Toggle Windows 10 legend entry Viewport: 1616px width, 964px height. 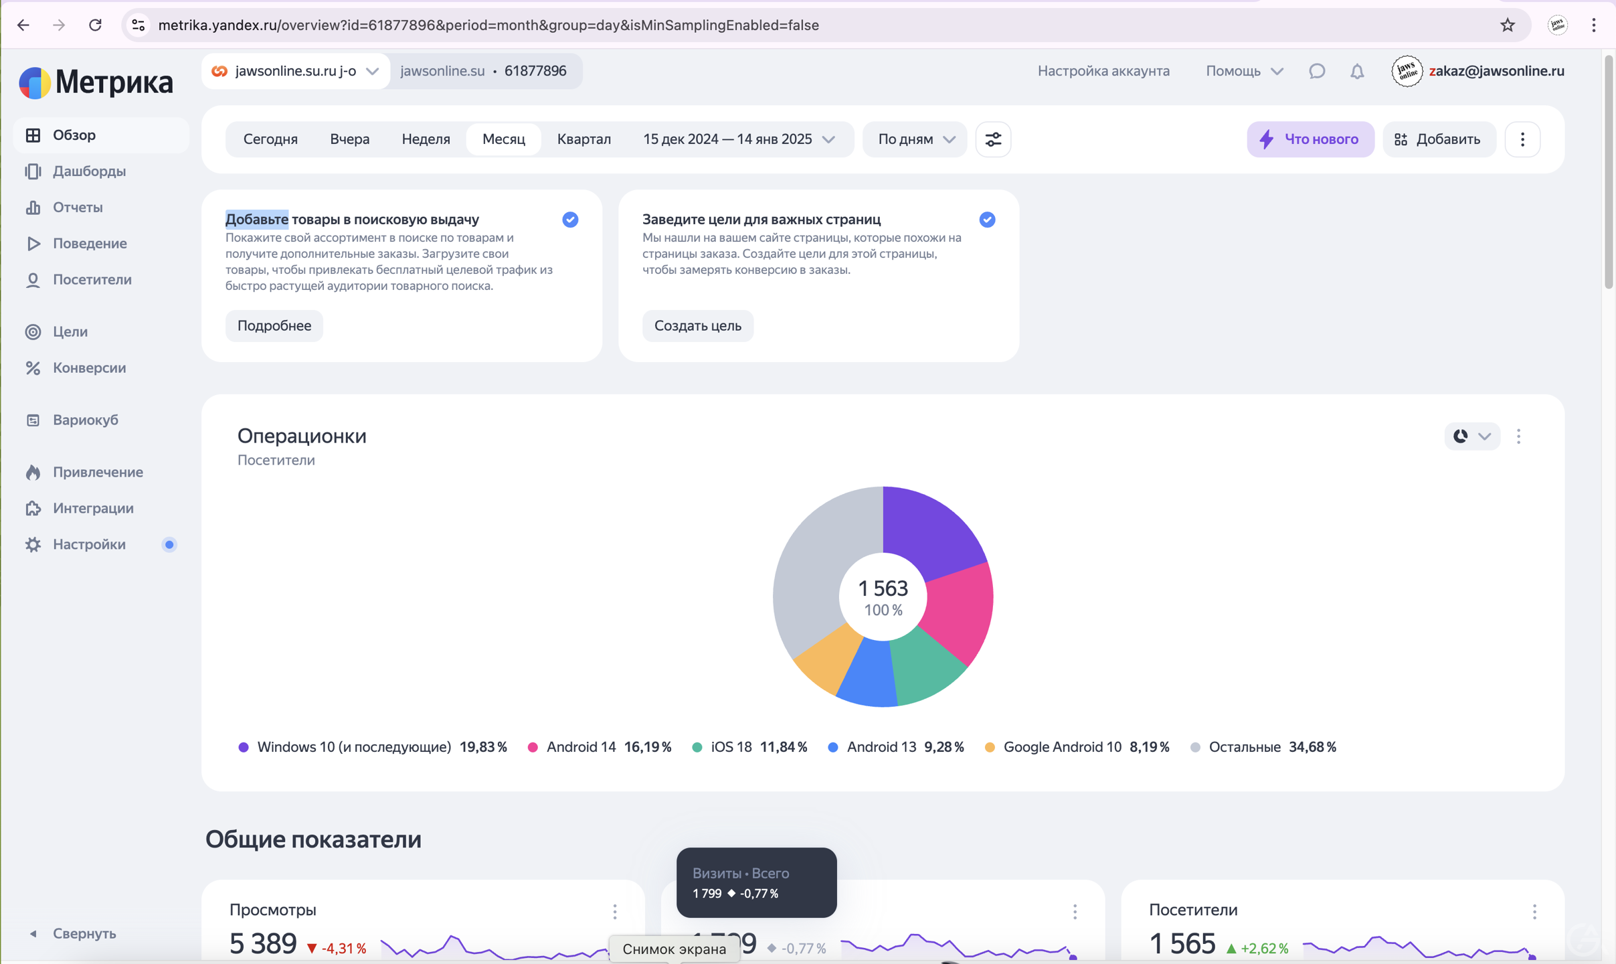click(373, 747)
